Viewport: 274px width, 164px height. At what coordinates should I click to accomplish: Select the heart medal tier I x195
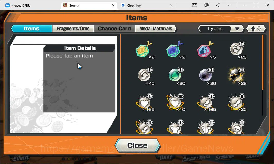coord(145,103)
